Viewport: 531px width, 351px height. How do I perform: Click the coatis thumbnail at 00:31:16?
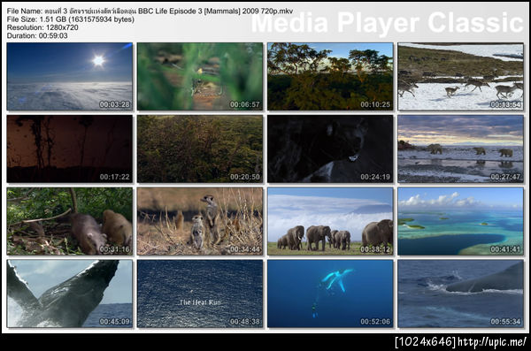pyautogui.click(x=69, y=221)
